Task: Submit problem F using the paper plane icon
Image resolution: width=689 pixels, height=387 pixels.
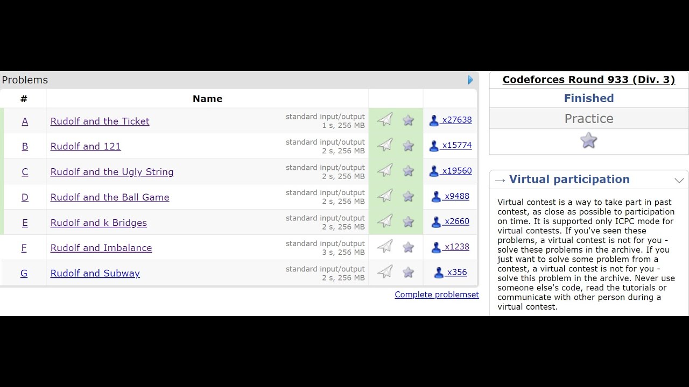Action: (385, 247)
